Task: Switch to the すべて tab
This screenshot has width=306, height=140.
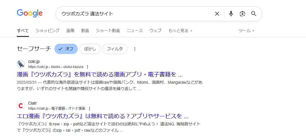Action: 23,31
